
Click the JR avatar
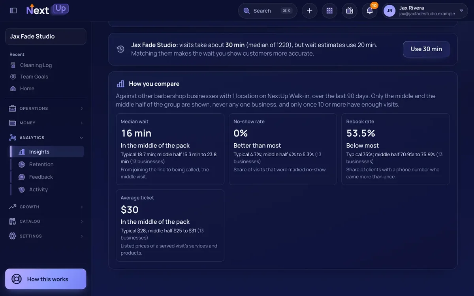click(389, 11)
